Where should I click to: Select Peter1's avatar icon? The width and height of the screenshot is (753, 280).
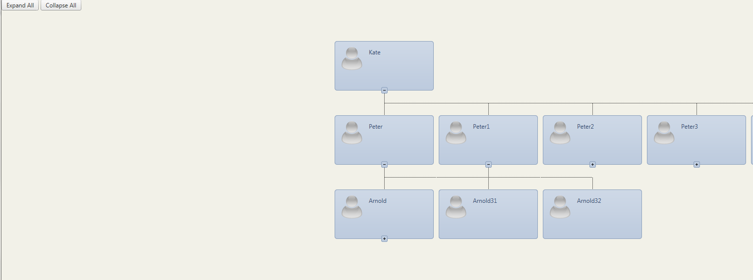pyautogui.click(x=456, y=133)
